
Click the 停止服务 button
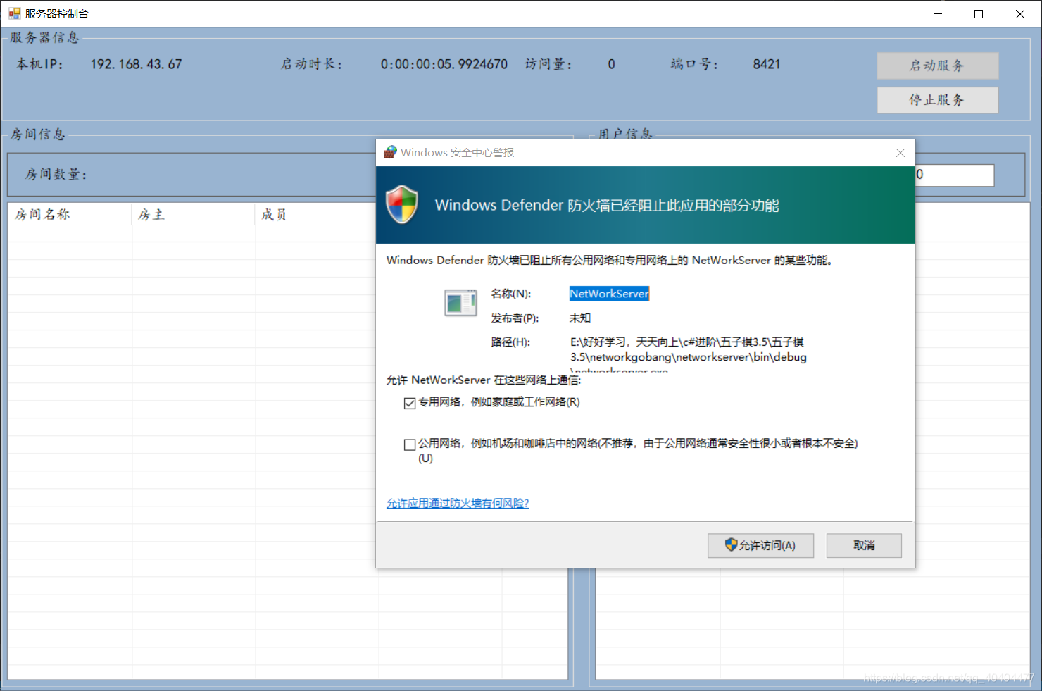click(x=937, y=100)
